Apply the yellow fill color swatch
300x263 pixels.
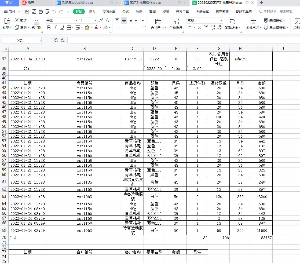point(87,27)
